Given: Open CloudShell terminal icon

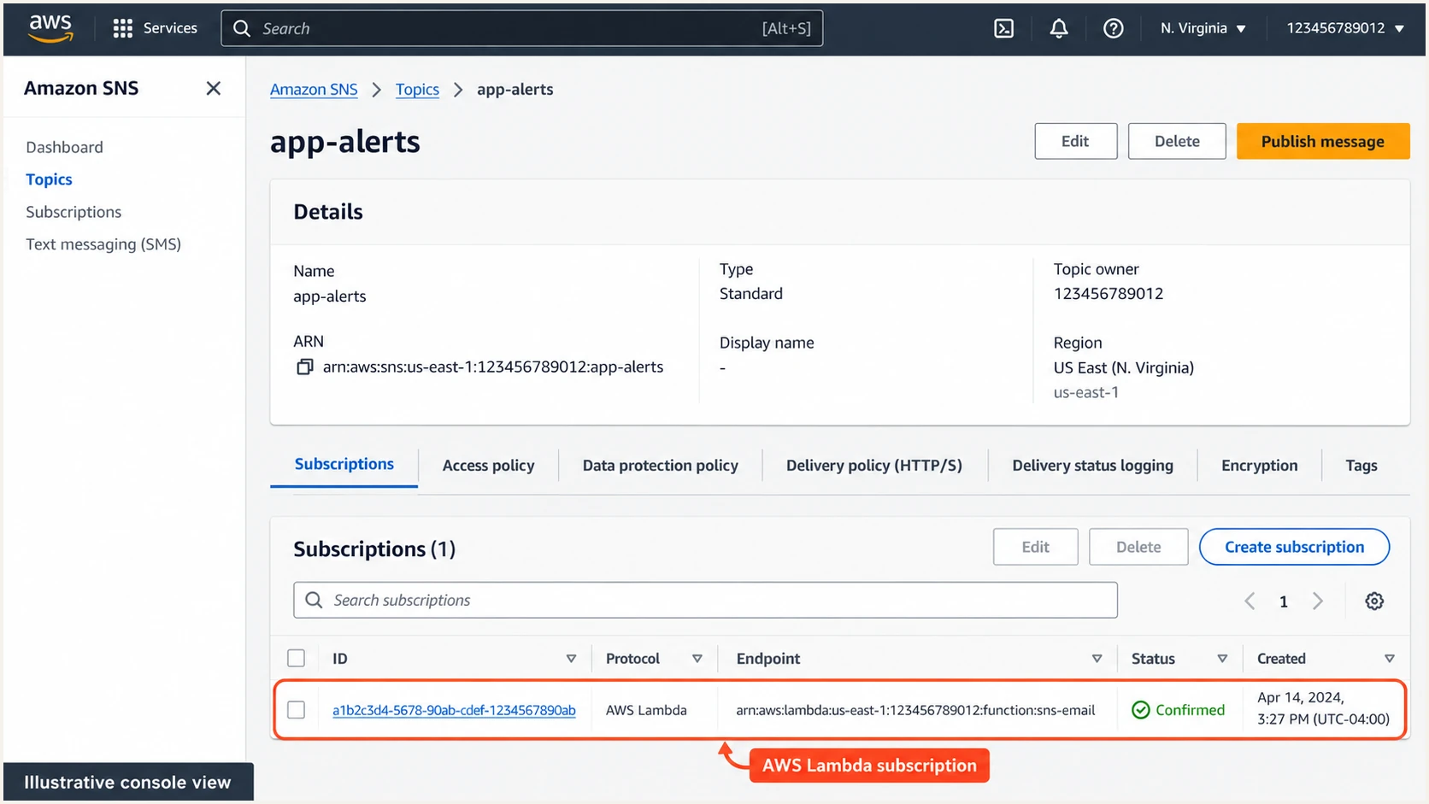Looking at the screenshot, I should click(1004, 28).
